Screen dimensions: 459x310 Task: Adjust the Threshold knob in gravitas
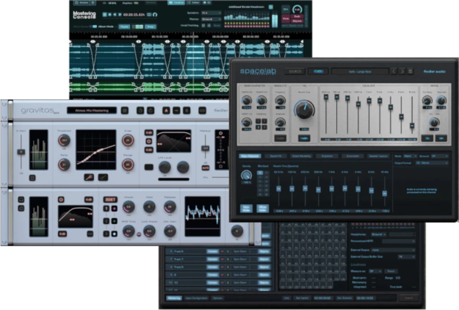click(64, 140)
